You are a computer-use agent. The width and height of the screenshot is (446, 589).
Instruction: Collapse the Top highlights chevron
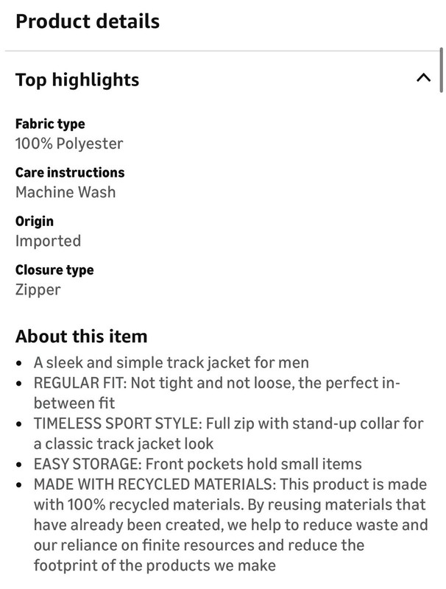(x=423, y=78)
